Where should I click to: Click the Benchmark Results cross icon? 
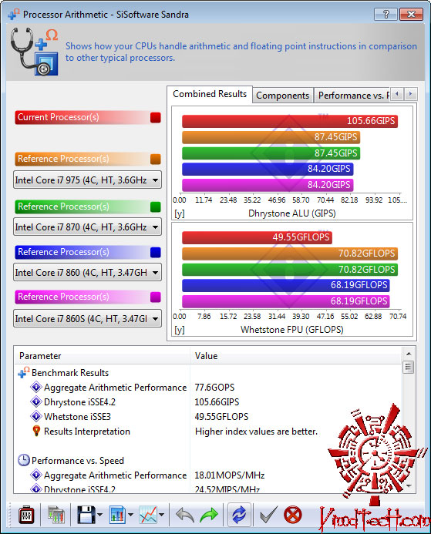coord(23,373)
